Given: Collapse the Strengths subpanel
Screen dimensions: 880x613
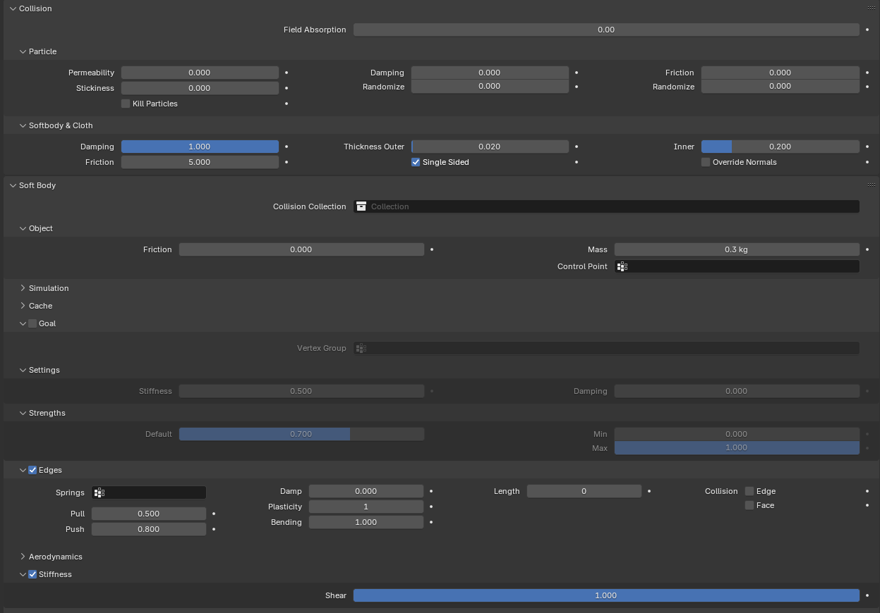Looking at the screenshot, I should click(x=23, y=413).
